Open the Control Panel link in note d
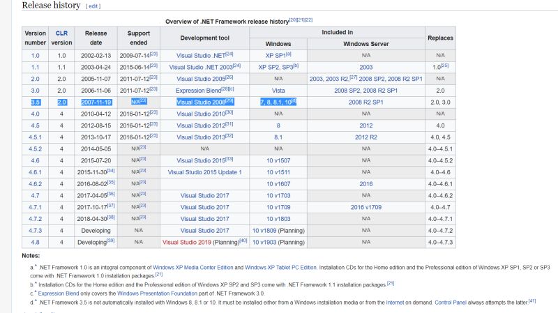Image resolution: width=558 pixels, height=313 pixels. 451,303
